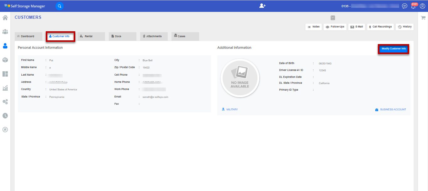This screenshot has width=428, height=191.
Task: Switch to the Rental tab
Action: [x=91, y=36]
